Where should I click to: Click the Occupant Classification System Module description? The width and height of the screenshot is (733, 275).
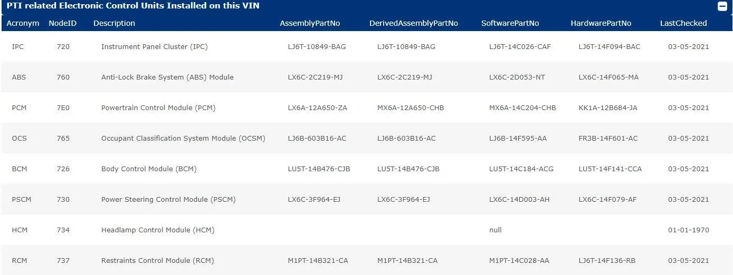coord(183,138)
